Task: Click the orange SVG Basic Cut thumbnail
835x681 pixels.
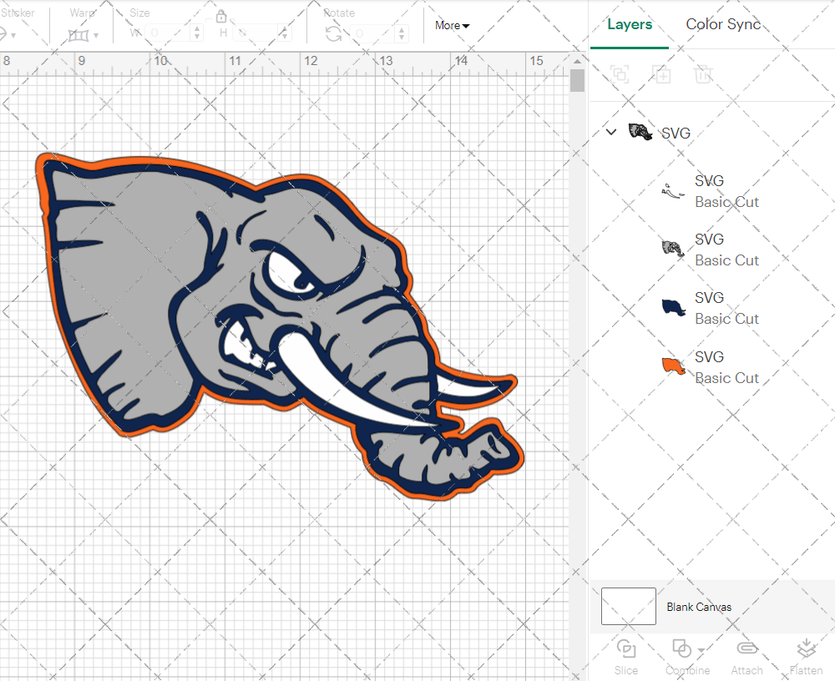Action: click(x=673, y=365)
